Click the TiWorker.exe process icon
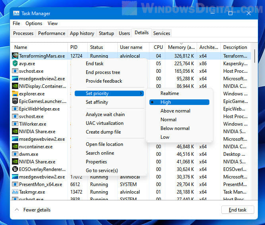This screenshot has width=265, height=225. click(x=15, y=124)
